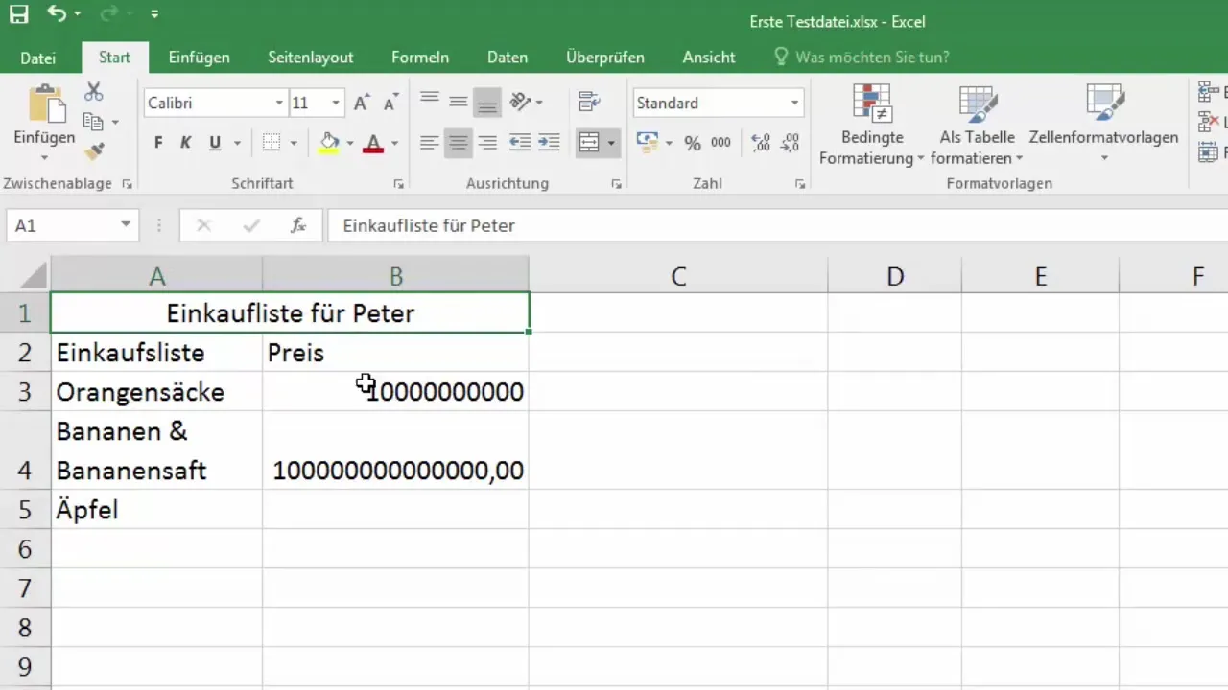Toggle right text alignment

click(x=487, y=143)
